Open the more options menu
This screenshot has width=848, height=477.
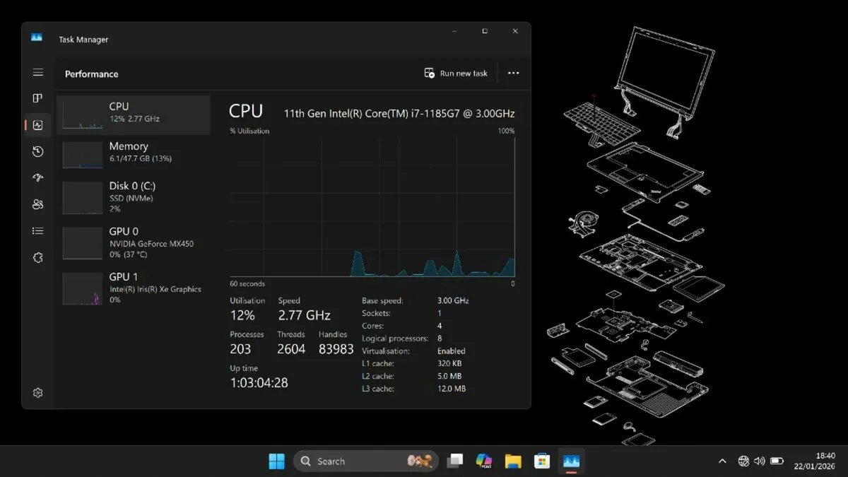pos(513,73)
